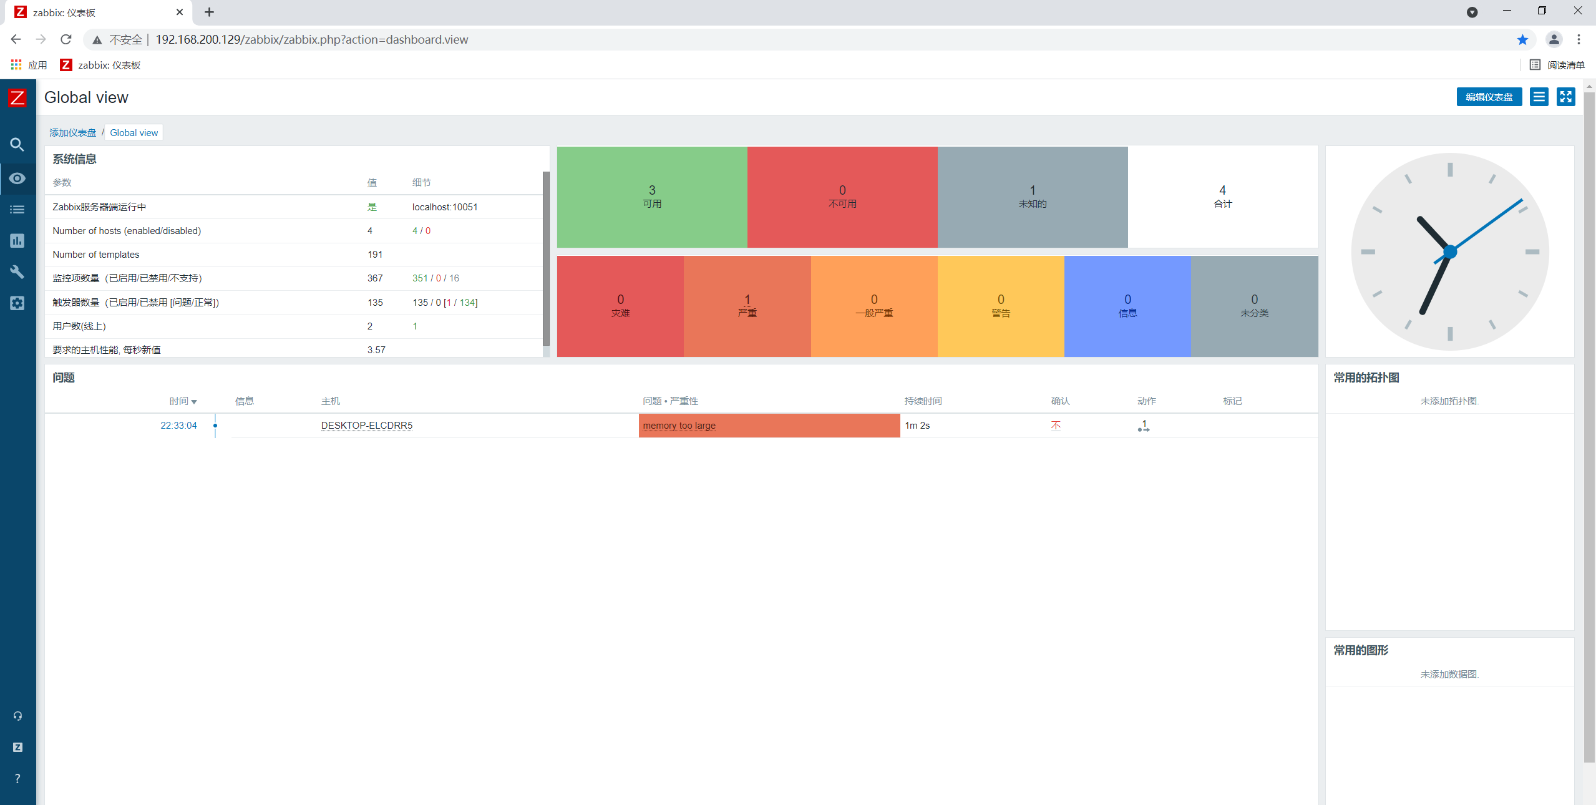The width and height of the screenshot is (1596, 805).
Task: Bookmark star in the address bar
Action: 1522,40
